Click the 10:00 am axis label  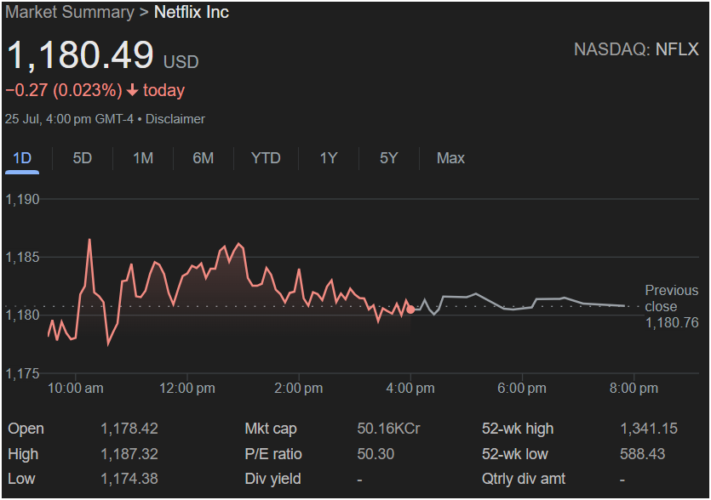tap(75, 388)
